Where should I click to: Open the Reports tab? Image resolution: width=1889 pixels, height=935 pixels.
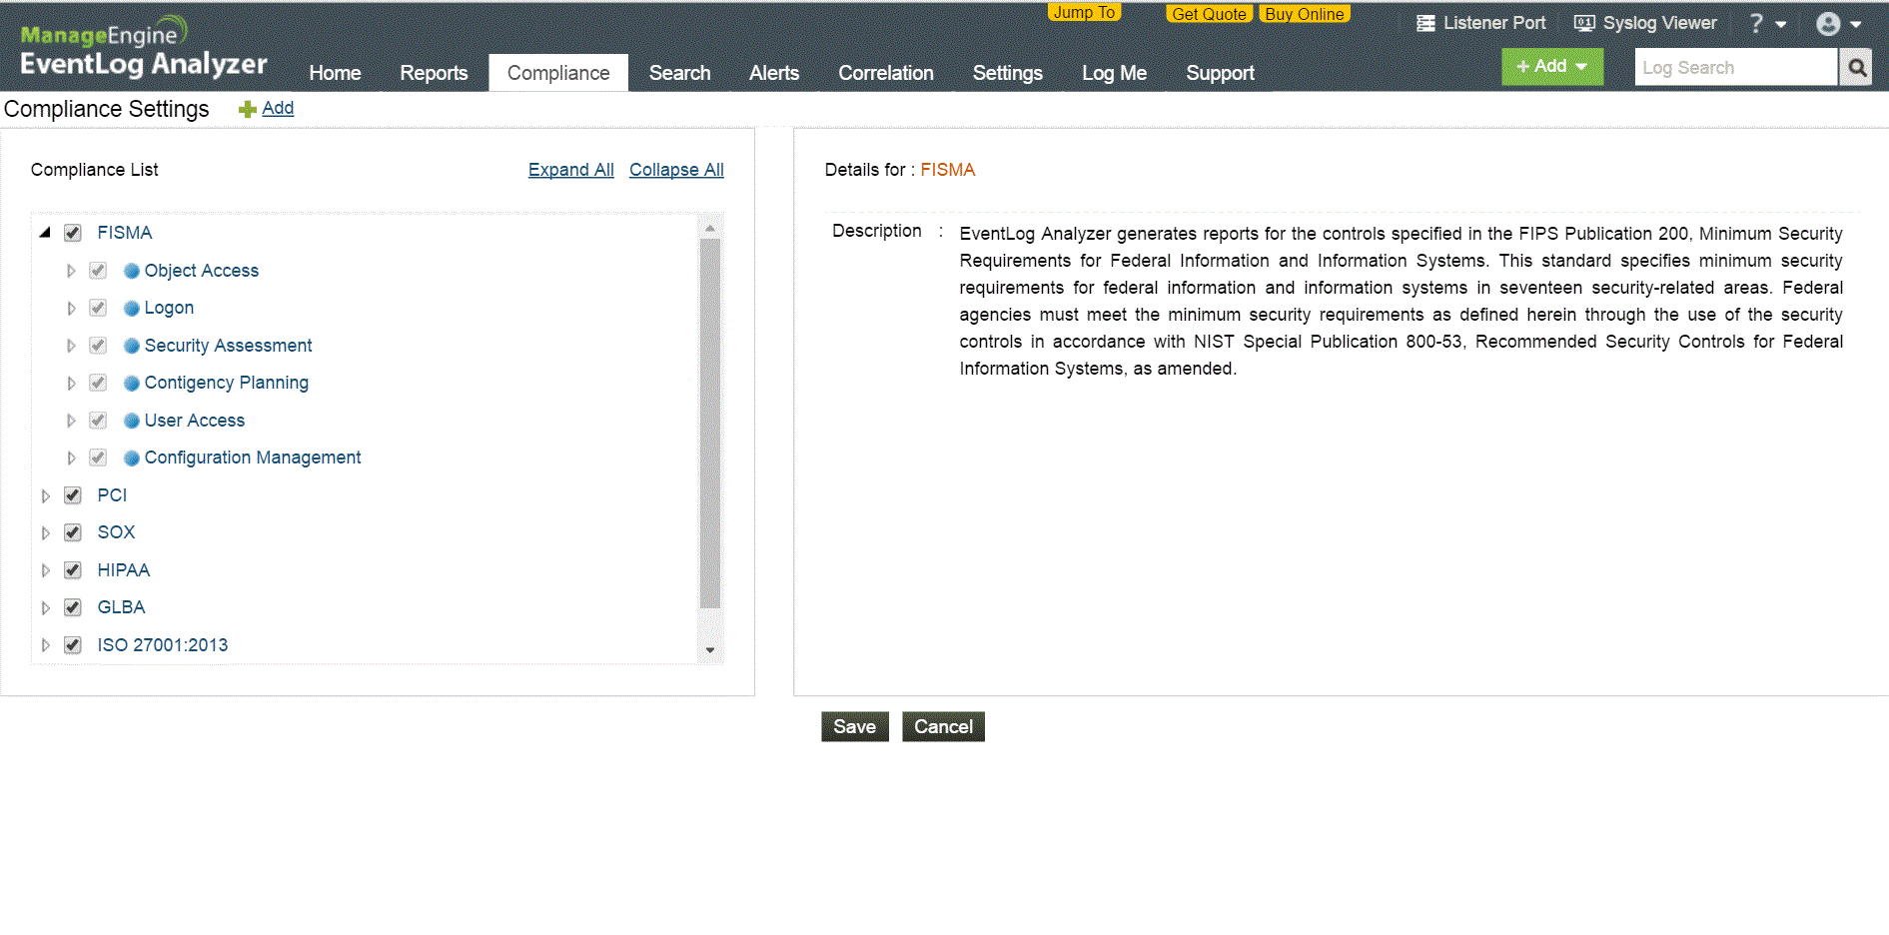[x=434, y=73]
